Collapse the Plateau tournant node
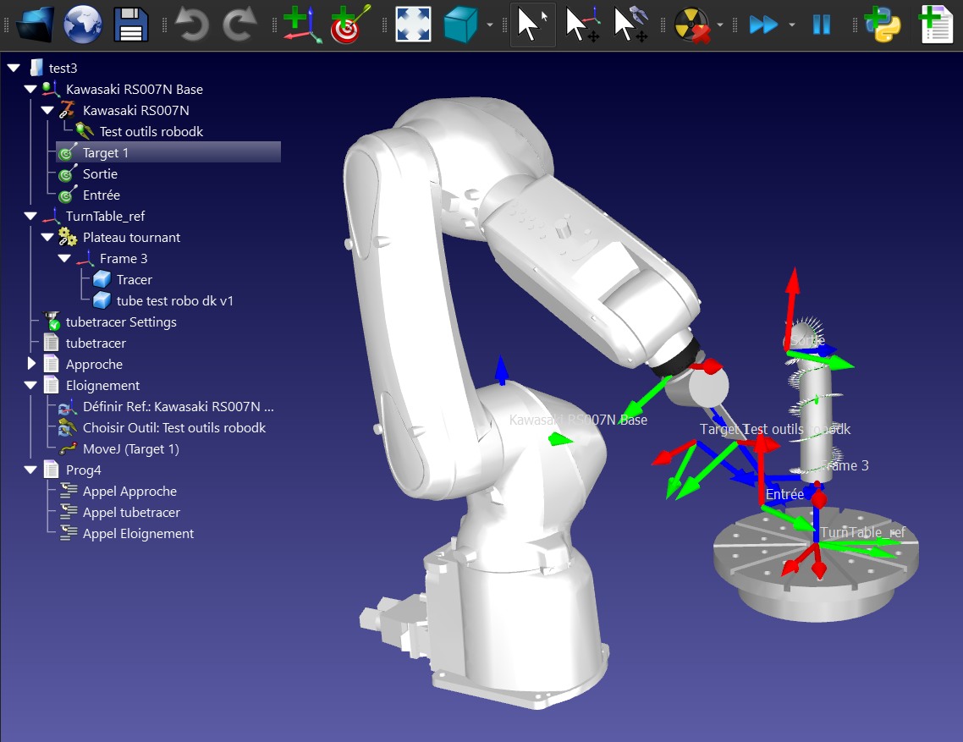 [x=48, y=237]
